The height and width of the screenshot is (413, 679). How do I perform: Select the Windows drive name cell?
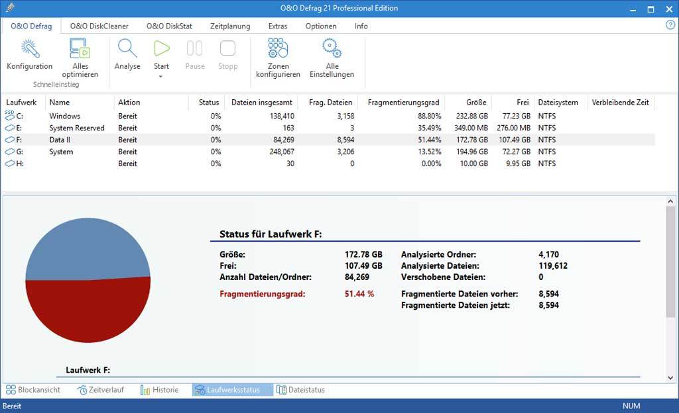click(x=64, y=116)
